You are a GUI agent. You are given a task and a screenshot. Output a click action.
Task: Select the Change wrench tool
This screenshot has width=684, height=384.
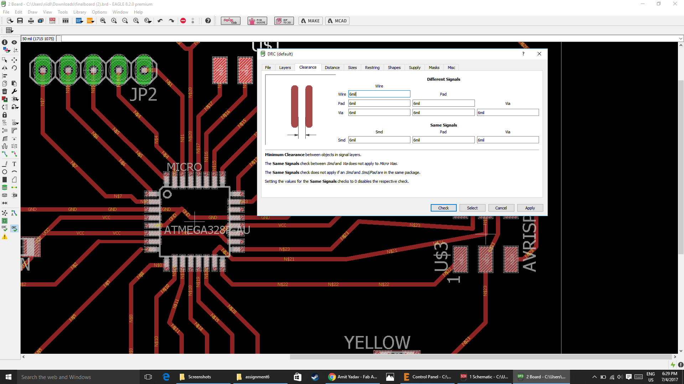point(14,91)
